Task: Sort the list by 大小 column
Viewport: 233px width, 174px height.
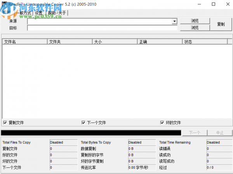Action: pyautogui.click(x=115, y=42)
